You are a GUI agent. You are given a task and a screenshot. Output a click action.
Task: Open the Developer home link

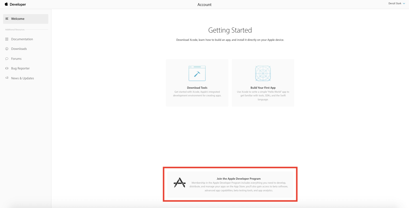[x=18, y=5]
